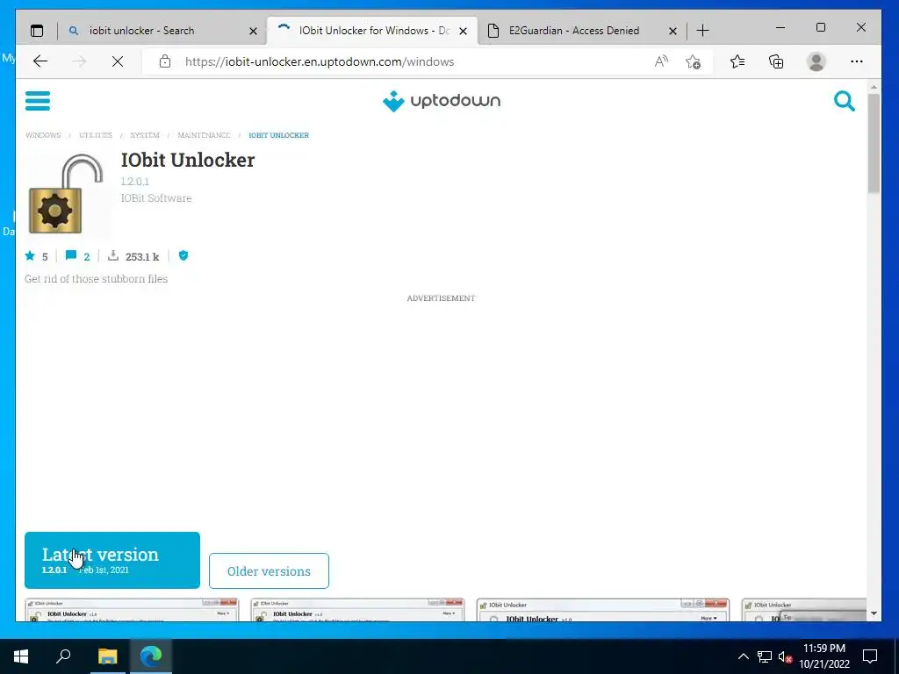This screenshot has height=674, width=899.
Task: Activate Read aloud icon in the address bar
Action: tap(661, 61)
